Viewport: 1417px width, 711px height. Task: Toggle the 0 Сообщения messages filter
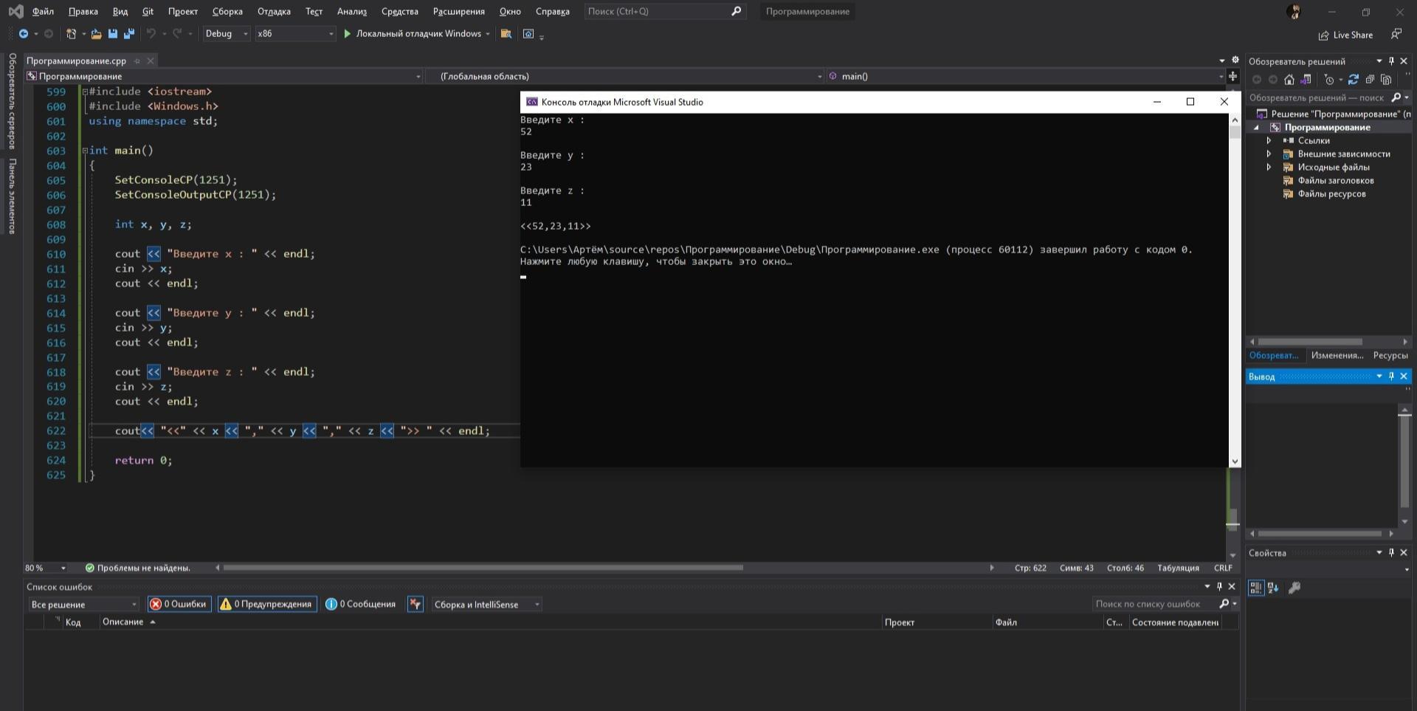pyautogui.click(x=361, y=604)
